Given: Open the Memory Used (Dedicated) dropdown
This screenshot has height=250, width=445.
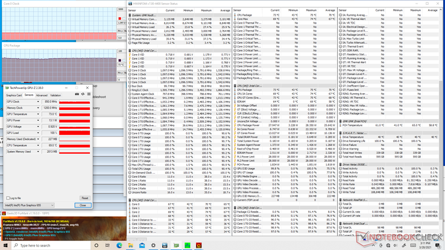Looking at the screenshot, I should (38, 139).
